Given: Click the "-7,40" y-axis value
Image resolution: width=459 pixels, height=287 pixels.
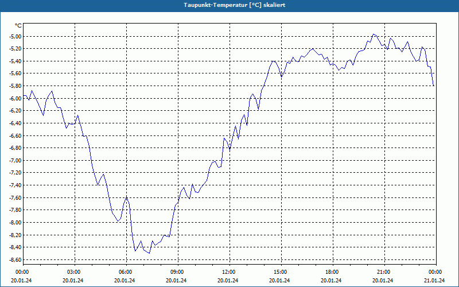Looking at the screenshot, I should tap(15, 185).
